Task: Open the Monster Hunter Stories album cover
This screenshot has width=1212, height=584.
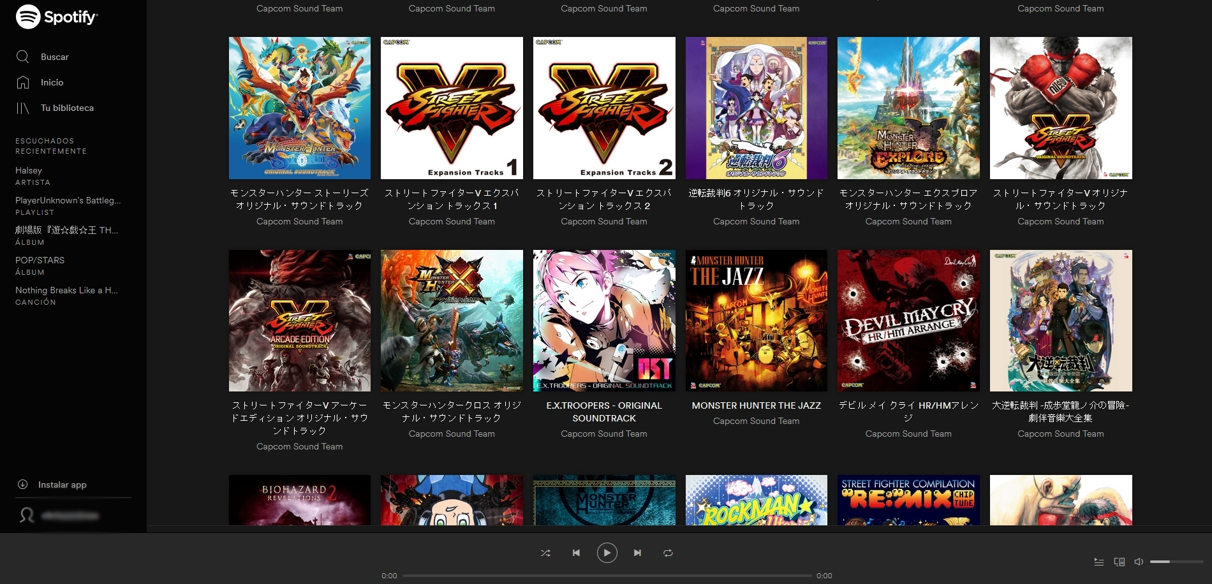Action: click(300, 108)
